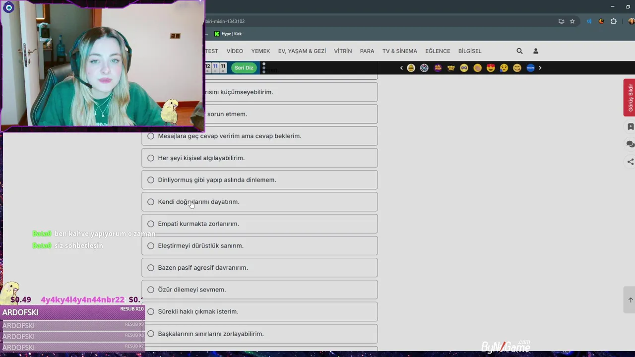Select 'Sürekli haklı çıkmak isterim' radio button

[x=151, y=311]
